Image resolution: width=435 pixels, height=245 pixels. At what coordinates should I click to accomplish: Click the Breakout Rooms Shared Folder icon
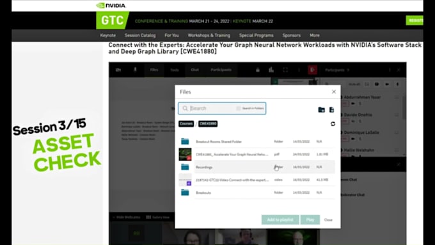click(x=185, y=141)
